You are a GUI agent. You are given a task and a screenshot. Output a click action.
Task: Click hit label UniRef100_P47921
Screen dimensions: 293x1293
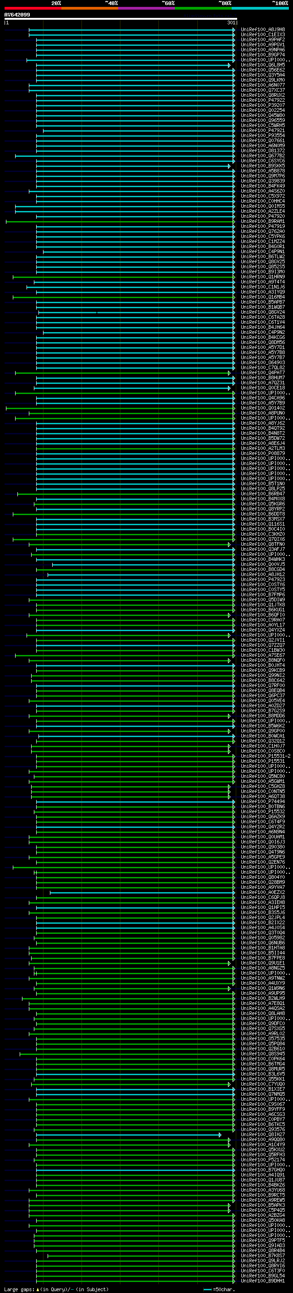(x=263, y=131)
